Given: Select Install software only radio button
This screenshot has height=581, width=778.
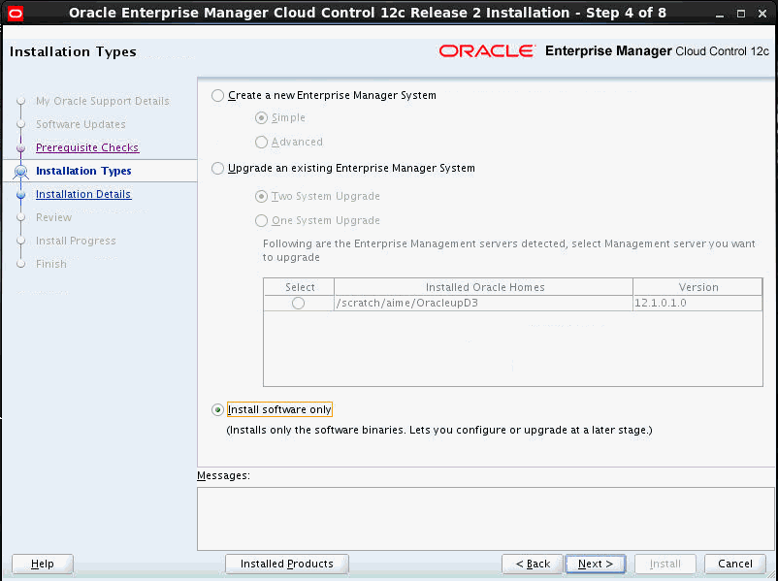Looking at the screenshot, I should click(x=217, y=410).
